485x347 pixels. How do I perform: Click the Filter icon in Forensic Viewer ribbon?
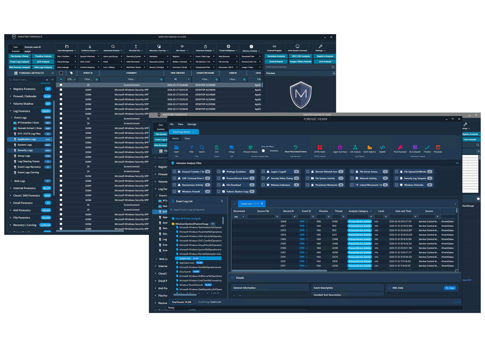coord(191,147)
